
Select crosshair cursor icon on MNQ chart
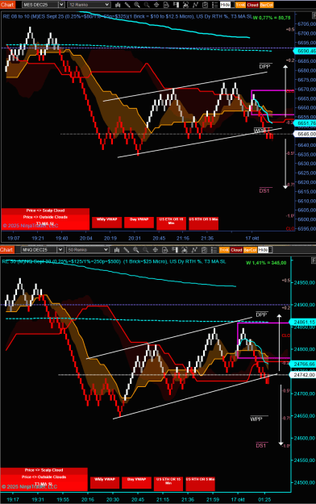pos(156,250)
